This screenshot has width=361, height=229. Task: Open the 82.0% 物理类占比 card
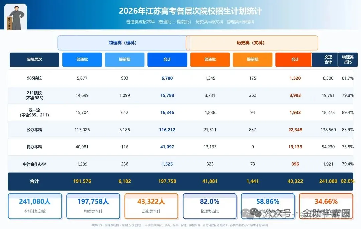210,206
